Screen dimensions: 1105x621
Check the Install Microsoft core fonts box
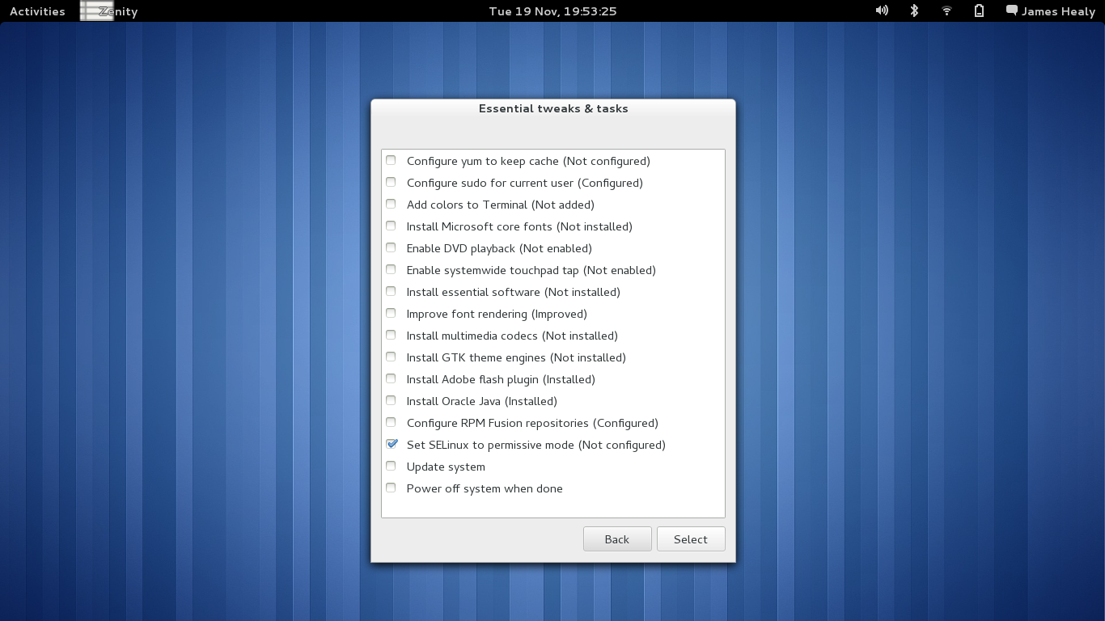point(392,226)
